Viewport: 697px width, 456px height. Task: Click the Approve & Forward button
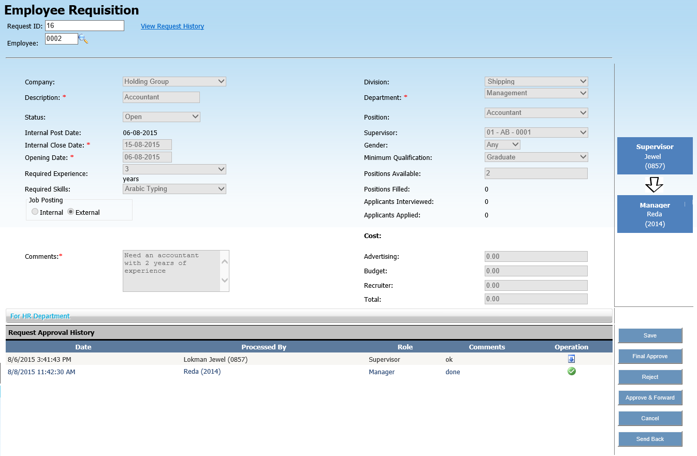point(650,398)
